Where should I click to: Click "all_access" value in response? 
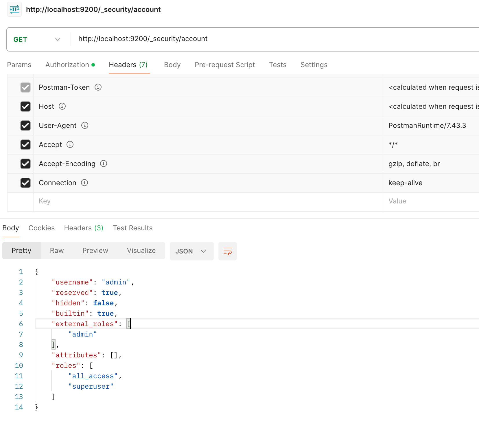[93, 376]
